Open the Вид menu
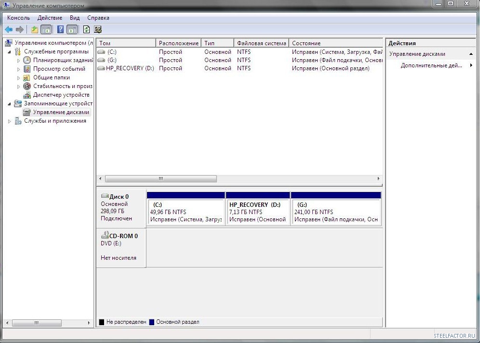This screenshot has width=480, height=343. tap(75, 18)
